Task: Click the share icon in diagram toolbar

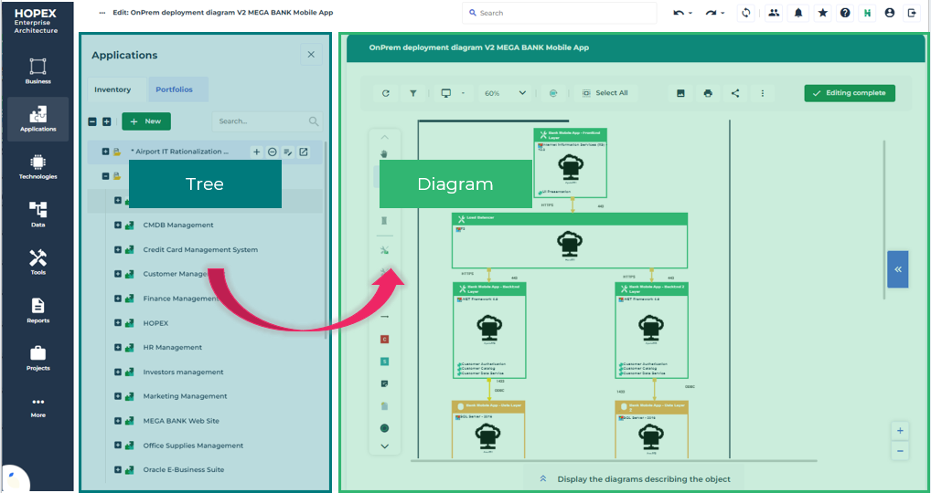Action: pos(735,93)
